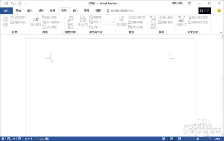The image size is (224, 141).
Task: Switch to Print Layout view
Action: coord(172,139)
